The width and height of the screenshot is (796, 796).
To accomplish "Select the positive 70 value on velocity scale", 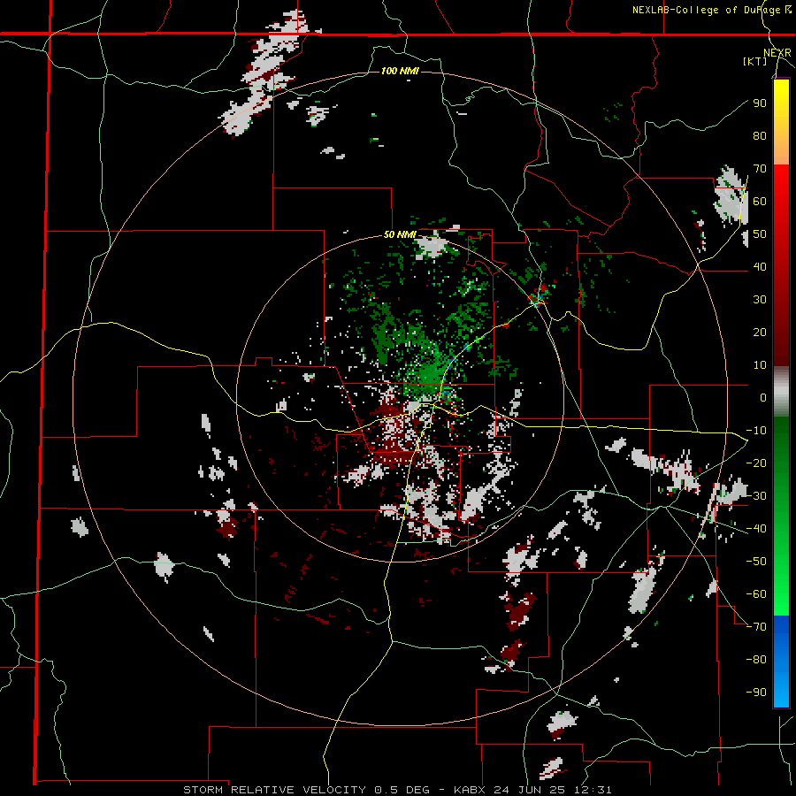I will click(x=760, y=169).
